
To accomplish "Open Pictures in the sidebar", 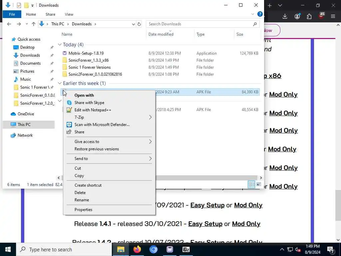I will (x=27, y=71).
